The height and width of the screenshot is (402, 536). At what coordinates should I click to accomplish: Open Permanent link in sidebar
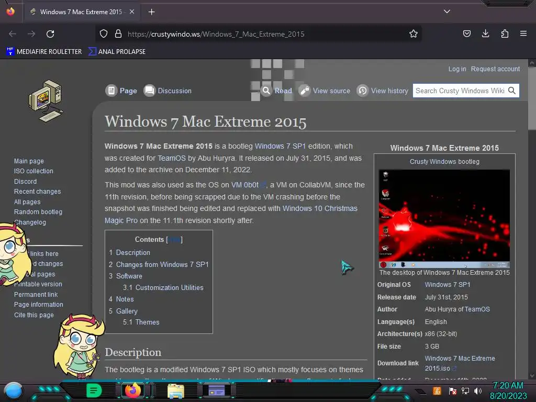tap(36, 294)
